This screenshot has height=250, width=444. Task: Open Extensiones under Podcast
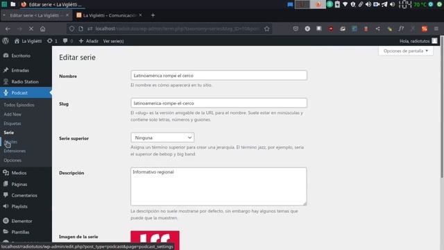(15, 151)
